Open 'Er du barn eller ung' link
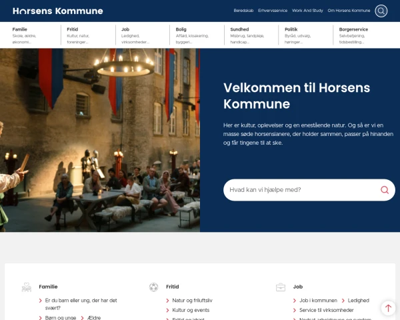The image size is (400, 320). [81, 304]
